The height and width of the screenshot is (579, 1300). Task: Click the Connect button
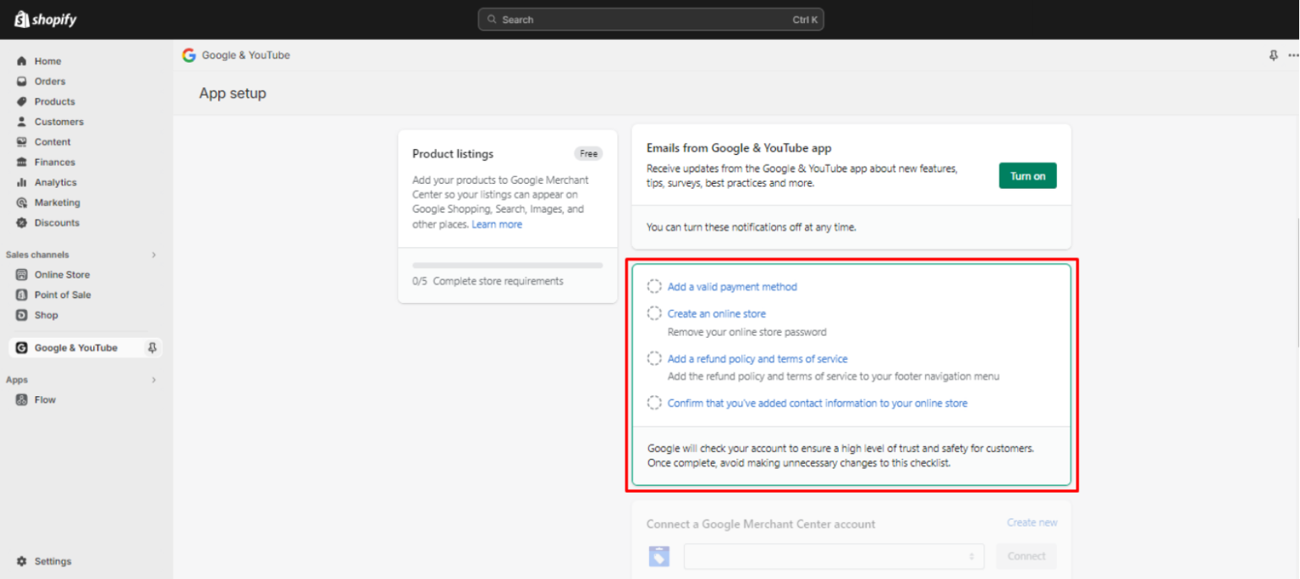1027,556
